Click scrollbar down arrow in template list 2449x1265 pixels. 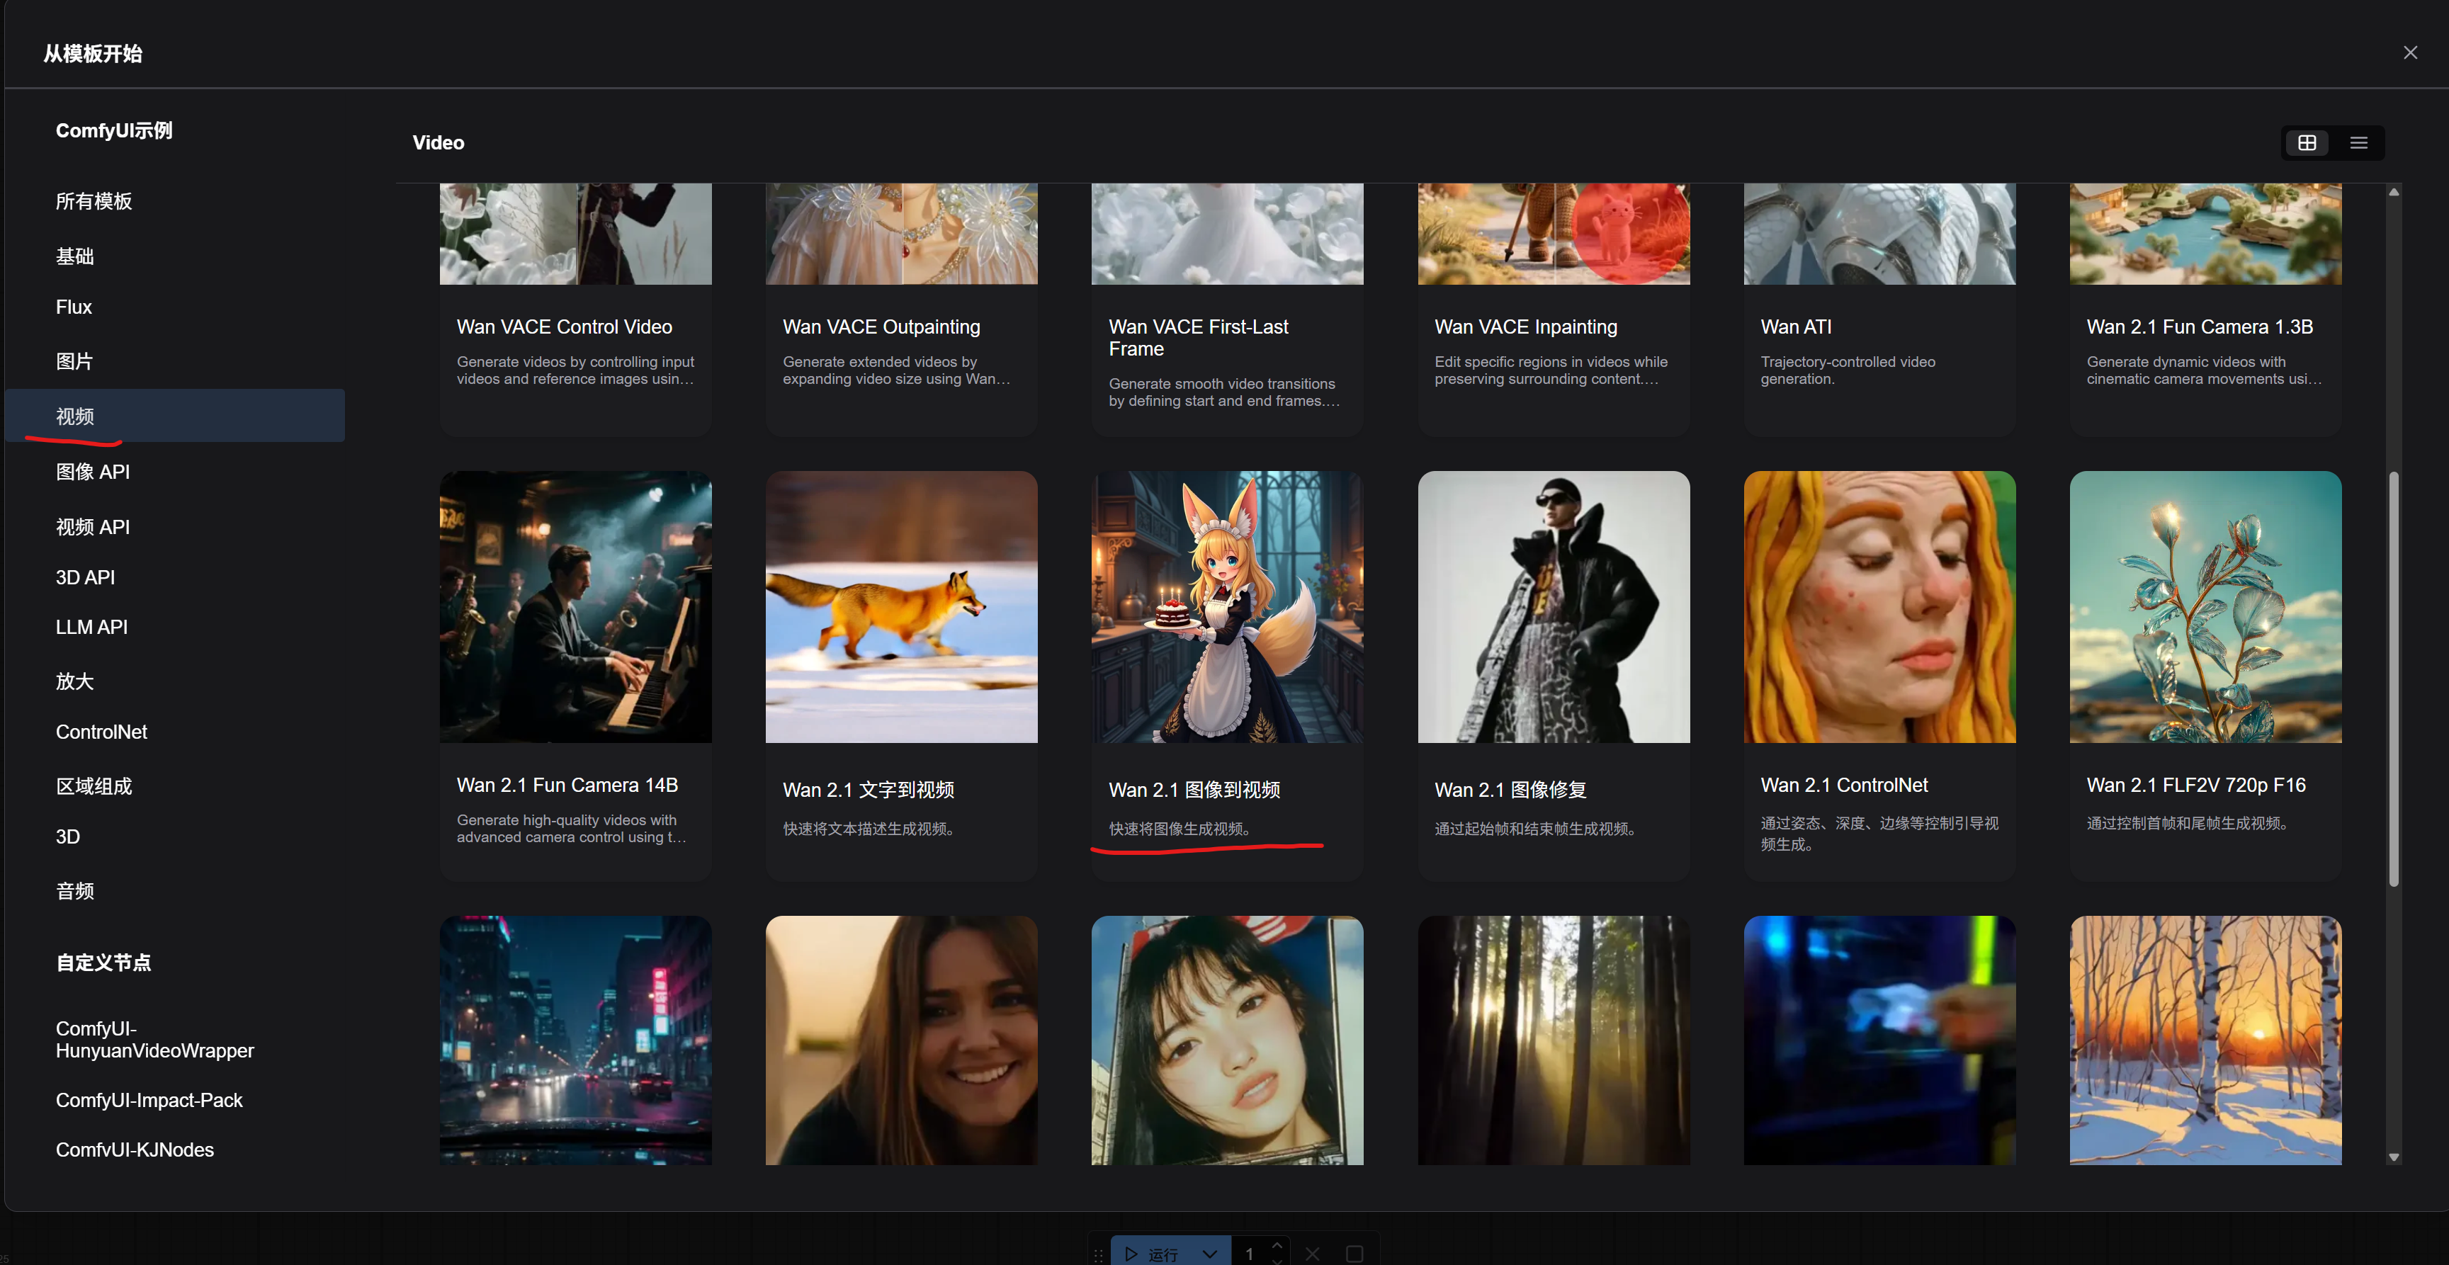2393,1157
